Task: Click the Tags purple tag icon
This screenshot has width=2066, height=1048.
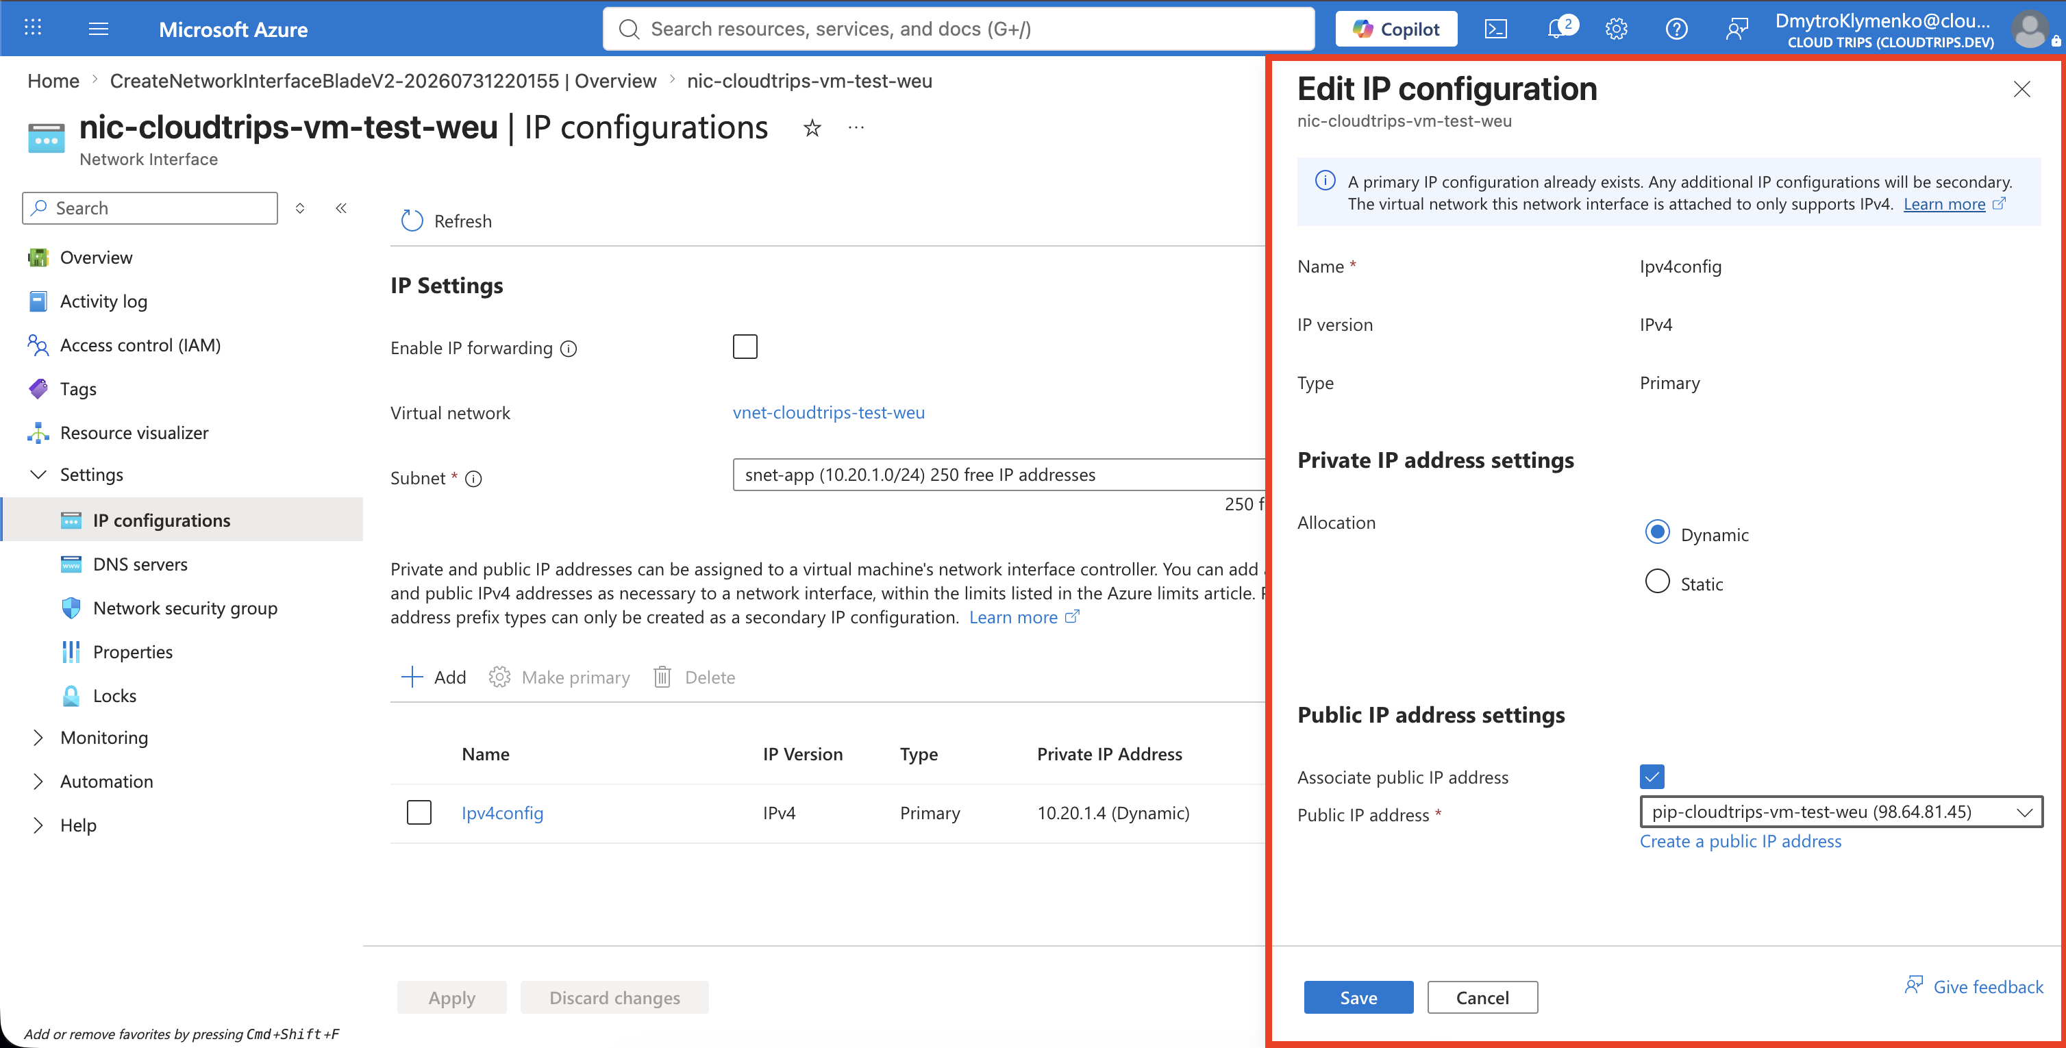Action: tap(38, 389)
